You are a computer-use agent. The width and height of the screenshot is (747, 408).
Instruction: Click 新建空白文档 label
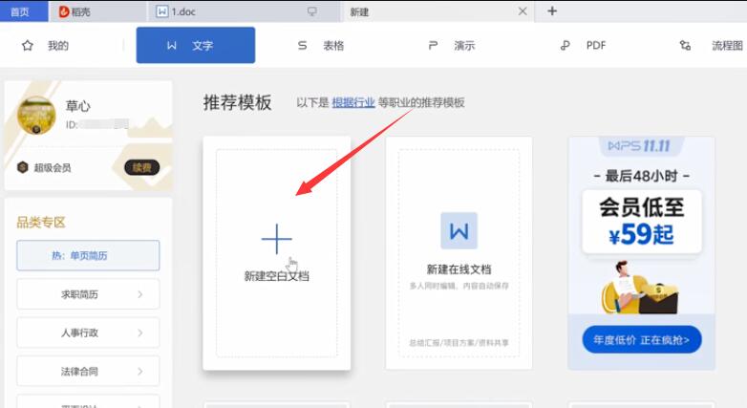point(276,276)
